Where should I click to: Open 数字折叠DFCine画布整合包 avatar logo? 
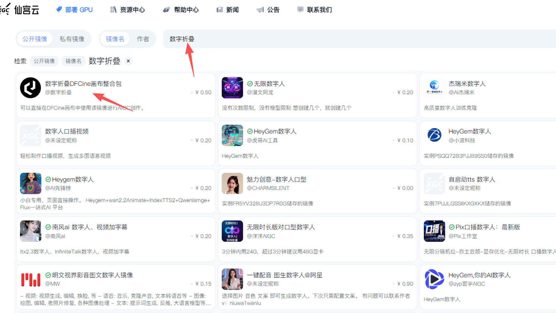click(31, 88)
